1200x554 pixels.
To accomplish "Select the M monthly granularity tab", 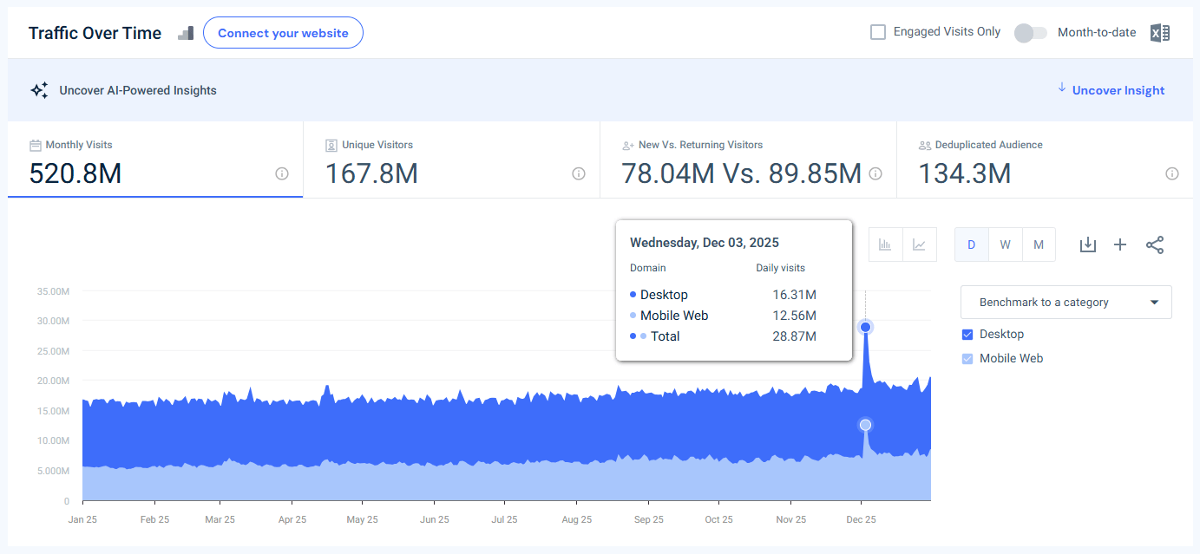I will click(1039, 244).
